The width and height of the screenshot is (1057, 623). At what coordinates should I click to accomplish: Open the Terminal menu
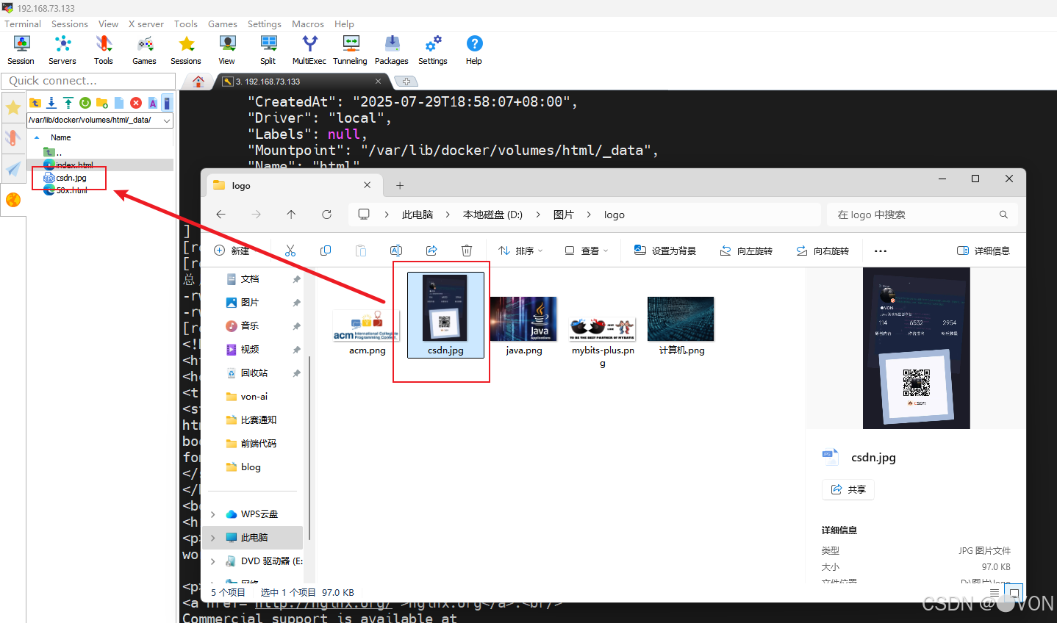[23, 24]
